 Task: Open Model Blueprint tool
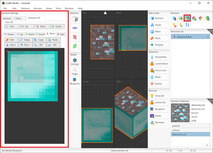click(75, 81)
